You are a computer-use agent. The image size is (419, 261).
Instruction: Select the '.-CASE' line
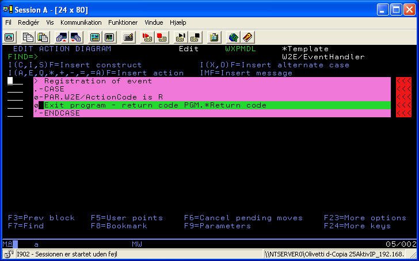point(212,89)
